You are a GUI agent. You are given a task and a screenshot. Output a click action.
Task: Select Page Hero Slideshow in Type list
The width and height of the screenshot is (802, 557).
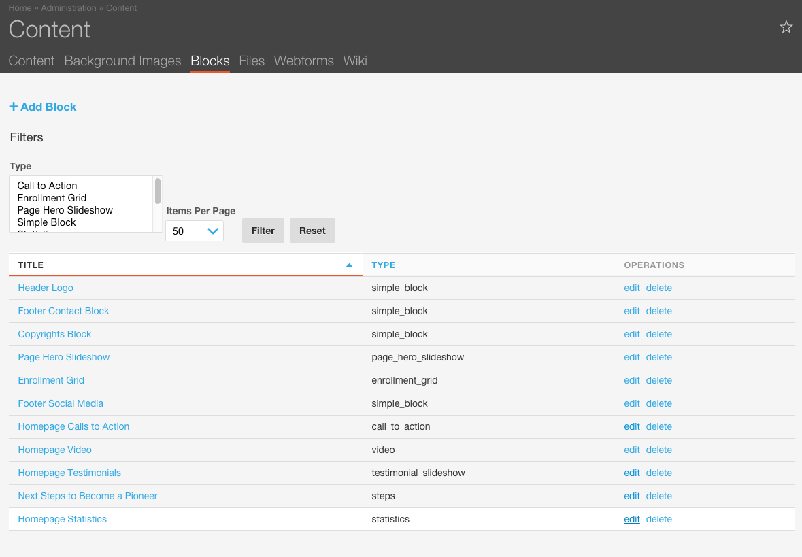pyautogui.click(x=65, y=210)
